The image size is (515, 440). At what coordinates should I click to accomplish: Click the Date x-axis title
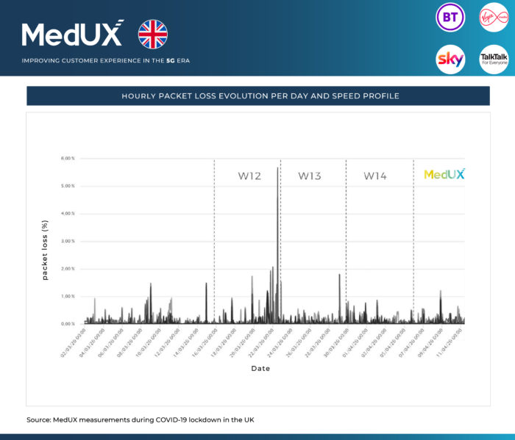(x=260, y=369)
